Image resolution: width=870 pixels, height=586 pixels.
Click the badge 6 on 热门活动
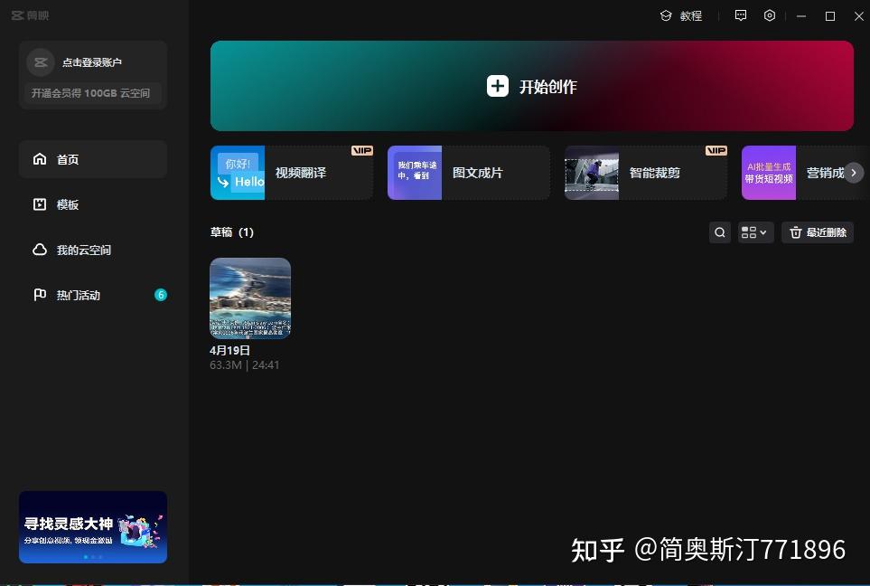[160, 295]
